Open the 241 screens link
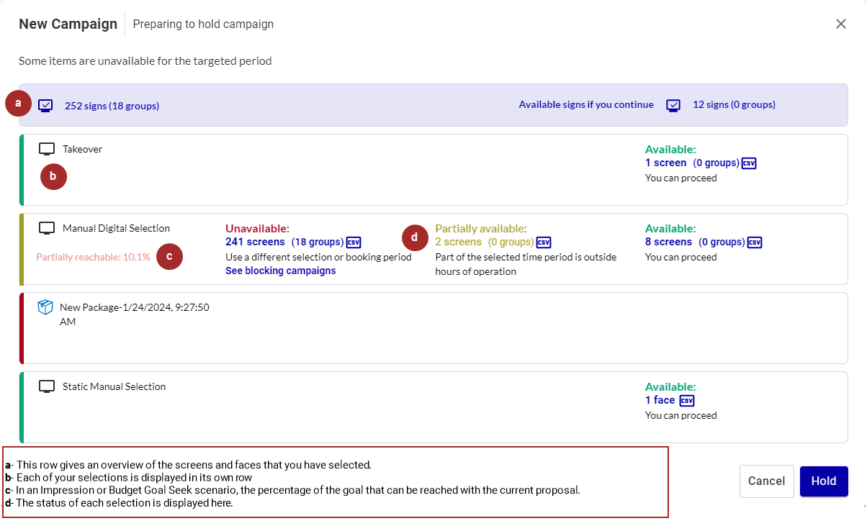Viewport: 867px width, 526px height. click(255, 242)
